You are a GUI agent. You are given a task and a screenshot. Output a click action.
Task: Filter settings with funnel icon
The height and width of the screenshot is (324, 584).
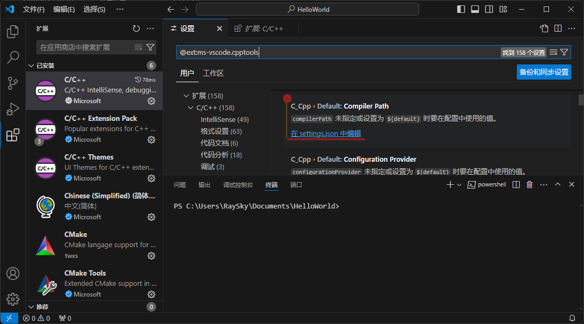coord(564,53)
